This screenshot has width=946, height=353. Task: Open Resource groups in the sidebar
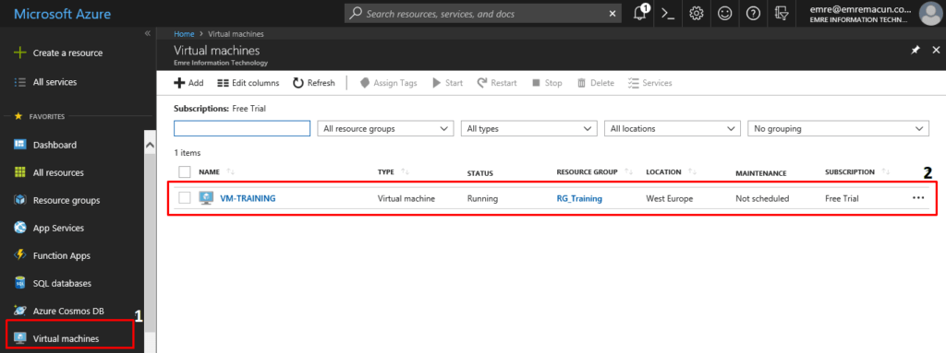pos(67,200)
